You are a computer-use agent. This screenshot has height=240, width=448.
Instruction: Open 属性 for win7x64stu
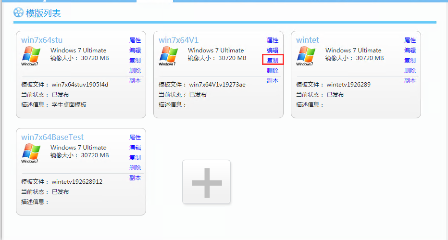135,40
